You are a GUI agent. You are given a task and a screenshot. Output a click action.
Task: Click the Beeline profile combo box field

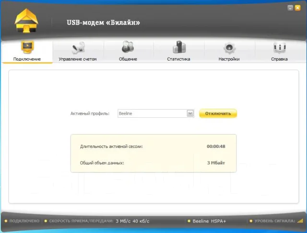(x=155, y=113)
